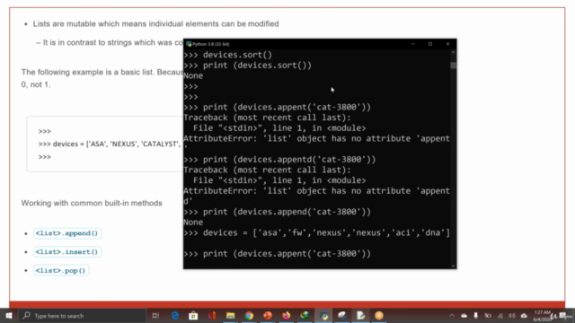The height and width of the screenshot is (323, 575).
Task: Maximize the Python 3.8 console window
Action: (430, 44)
